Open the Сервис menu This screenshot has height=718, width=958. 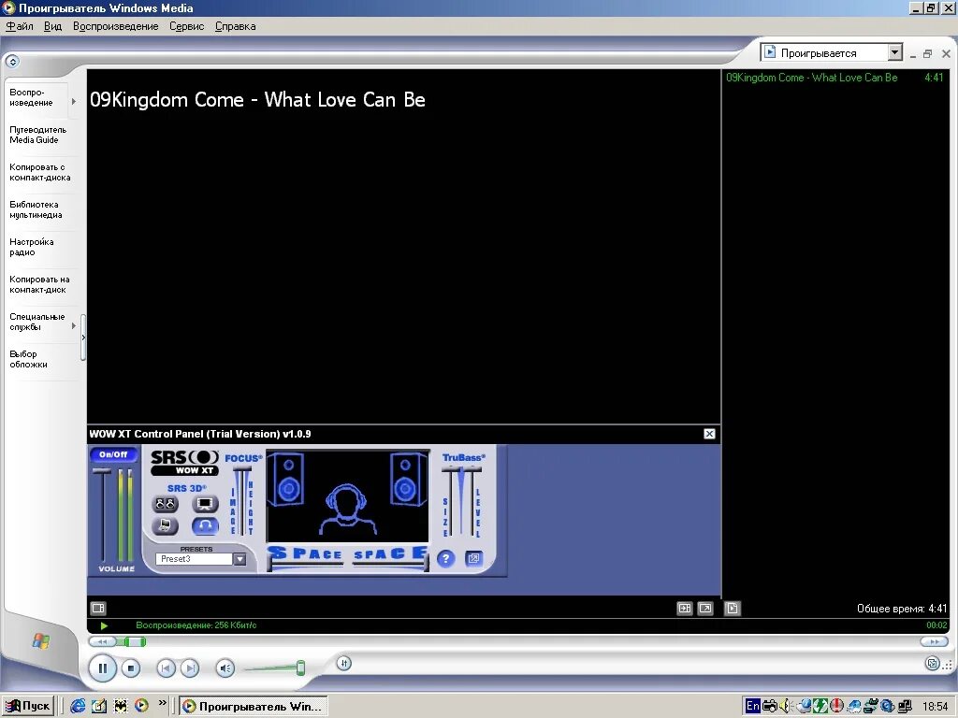[x=186, y=26]
